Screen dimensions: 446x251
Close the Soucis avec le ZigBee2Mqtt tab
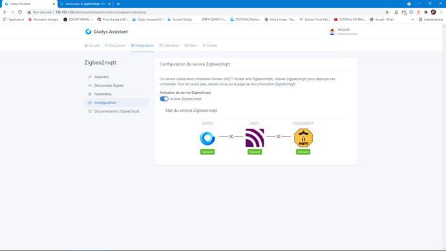click(x=109, y=4)
